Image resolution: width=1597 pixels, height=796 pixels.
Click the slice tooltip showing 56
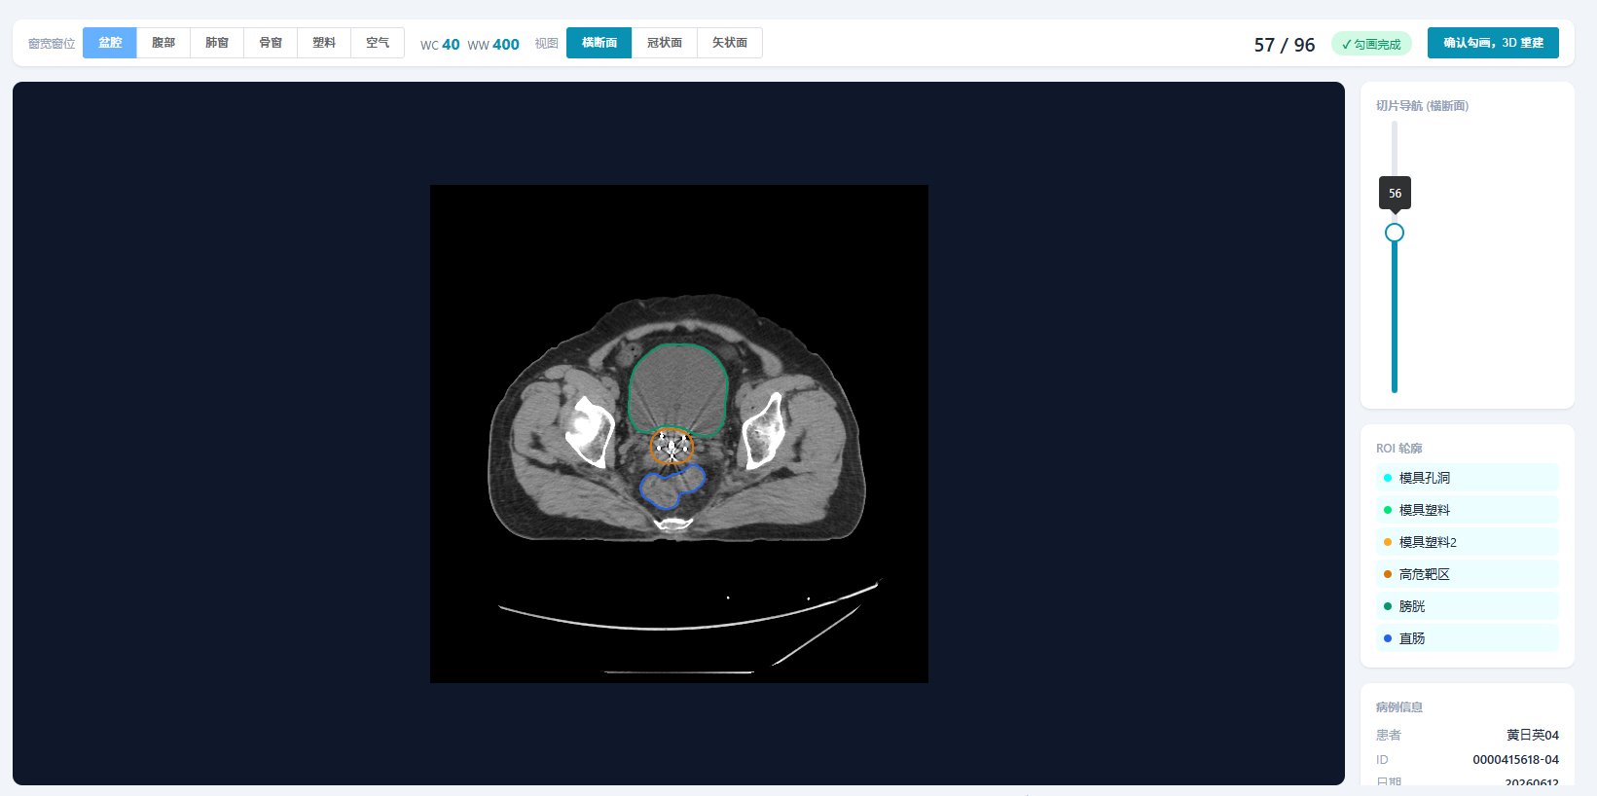1395,193
